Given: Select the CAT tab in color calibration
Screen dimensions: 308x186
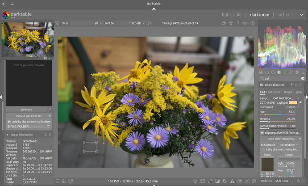Looking at the screenshot, I should [262, 92].
